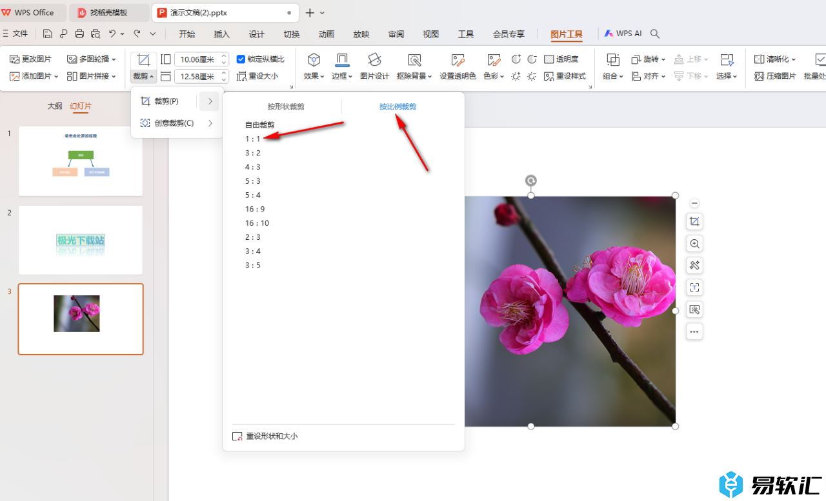Select the 16 : 9 crop ratio
Screen dimensions: 826x501
(255, 209)
